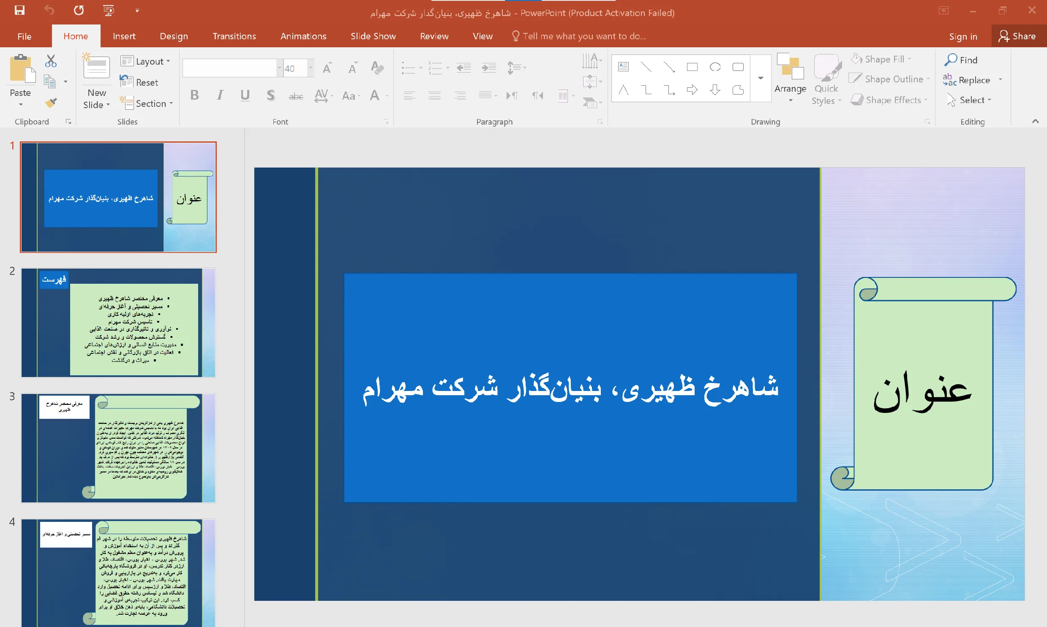Toggle justified text alignment
This screenshot has height=627, width=1047.
pyautogui.click(x=485, y=95)
